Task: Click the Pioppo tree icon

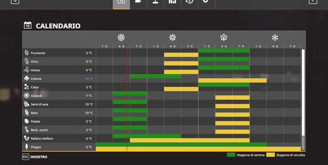Action: point(27,147)
